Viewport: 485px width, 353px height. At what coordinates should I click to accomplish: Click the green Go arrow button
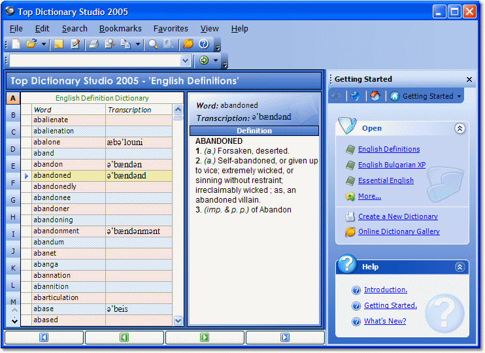[x=204, y=60]
